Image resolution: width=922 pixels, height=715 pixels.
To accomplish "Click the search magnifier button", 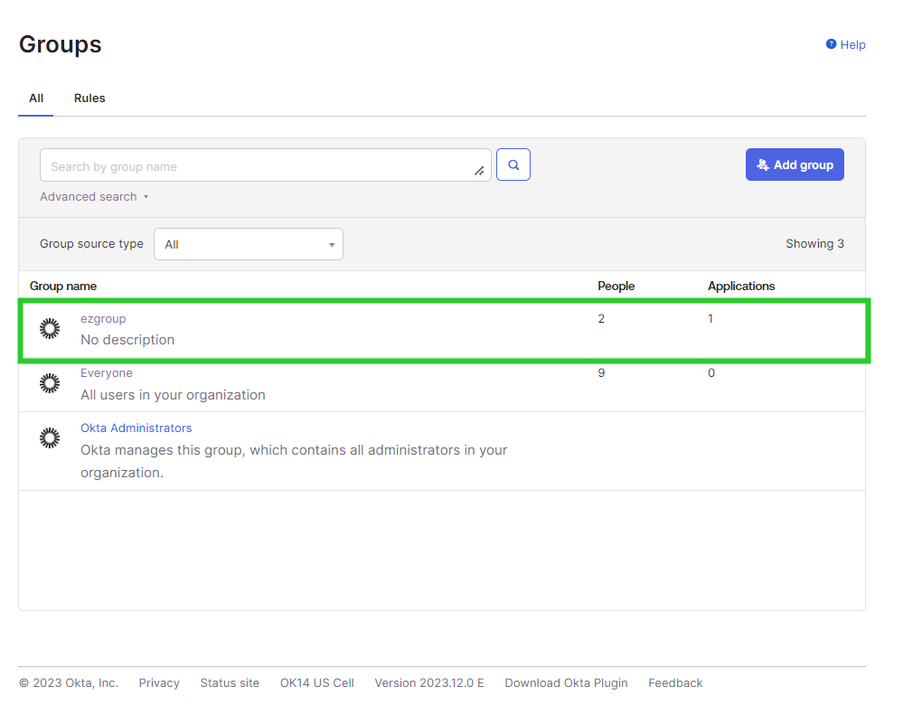I will click(513, 165).
